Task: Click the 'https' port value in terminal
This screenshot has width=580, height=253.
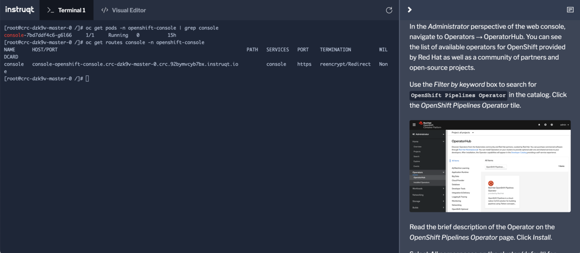Action: pos(304,64)
